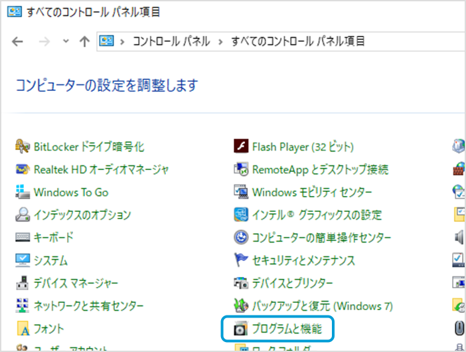
Task: Click the speaker sound icon
Action: [x=459, y=238]
